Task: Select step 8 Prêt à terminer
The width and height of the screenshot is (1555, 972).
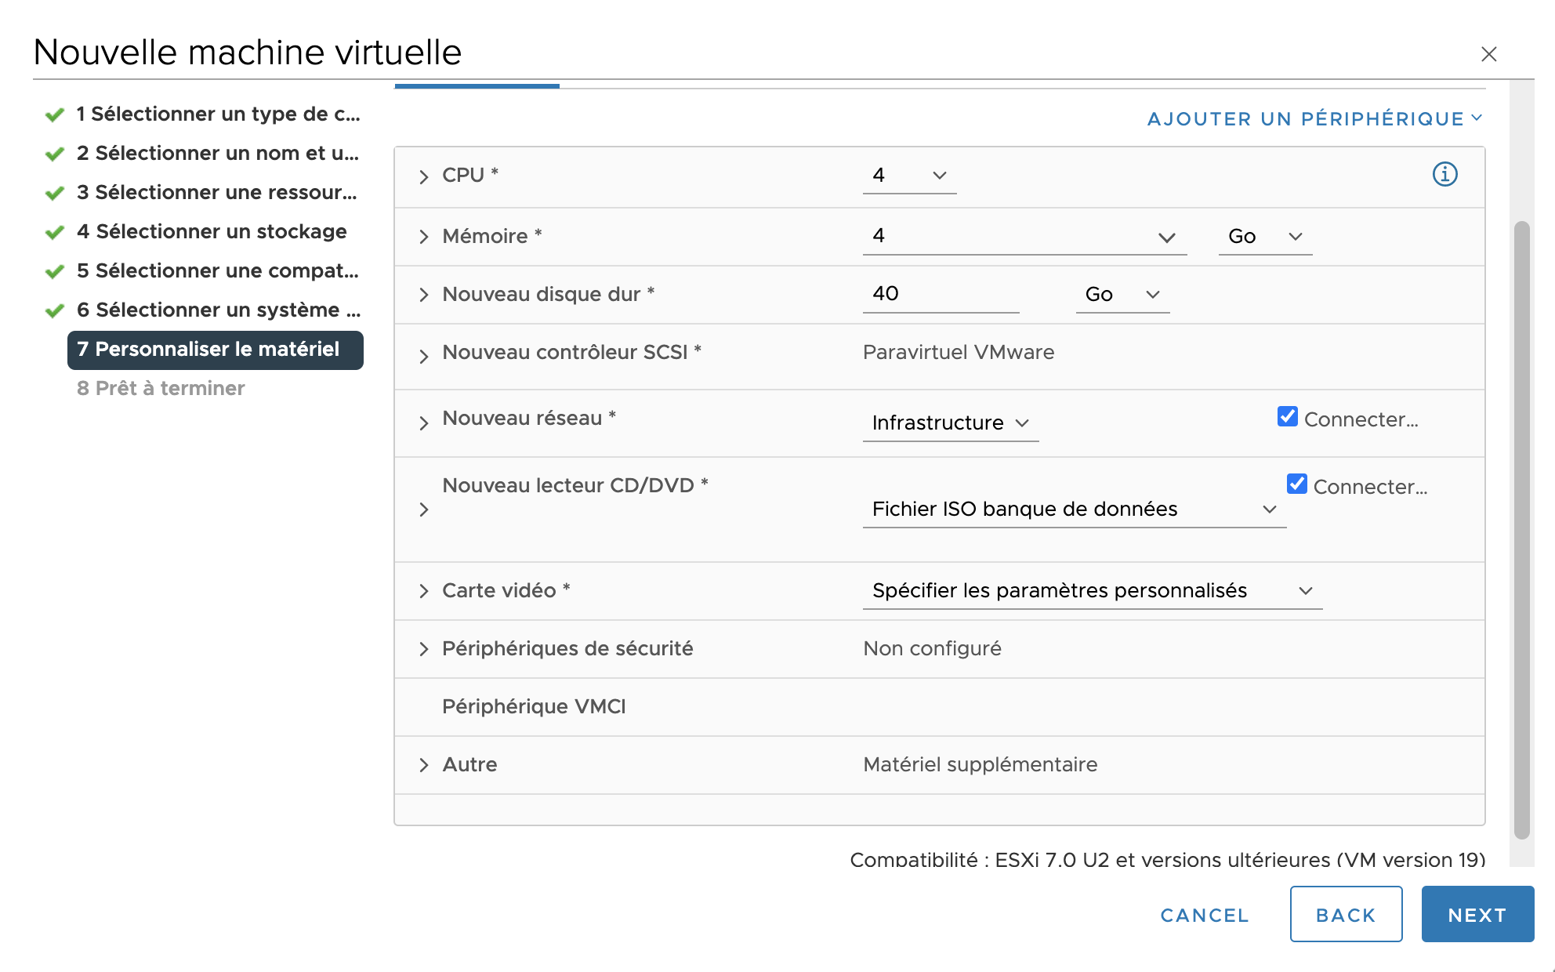Action: 161,389
